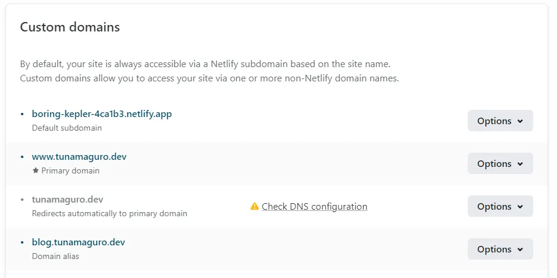Click the star icon beside Primary domain
This screenshot has height=278, width=557.
36,170
